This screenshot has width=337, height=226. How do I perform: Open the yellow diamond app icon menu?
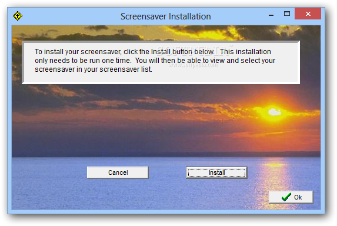(18, 16)
